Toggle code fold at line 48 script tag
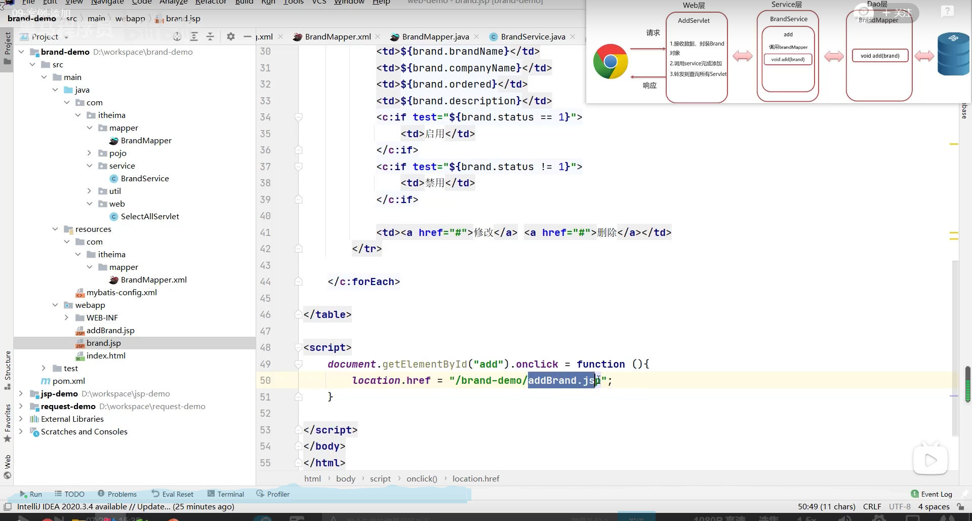Screen dimensions: 972x521 (299, 347)
